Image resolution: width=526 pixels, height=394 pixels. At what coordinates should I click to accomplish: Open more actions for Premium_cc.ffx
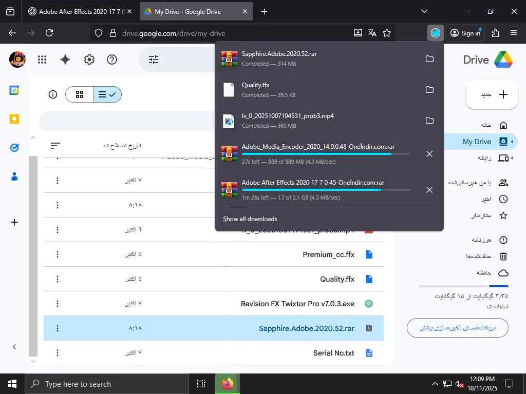58,254
